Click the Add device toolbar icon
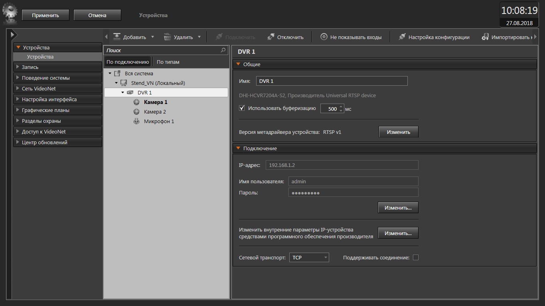 (x=117, y=37)
